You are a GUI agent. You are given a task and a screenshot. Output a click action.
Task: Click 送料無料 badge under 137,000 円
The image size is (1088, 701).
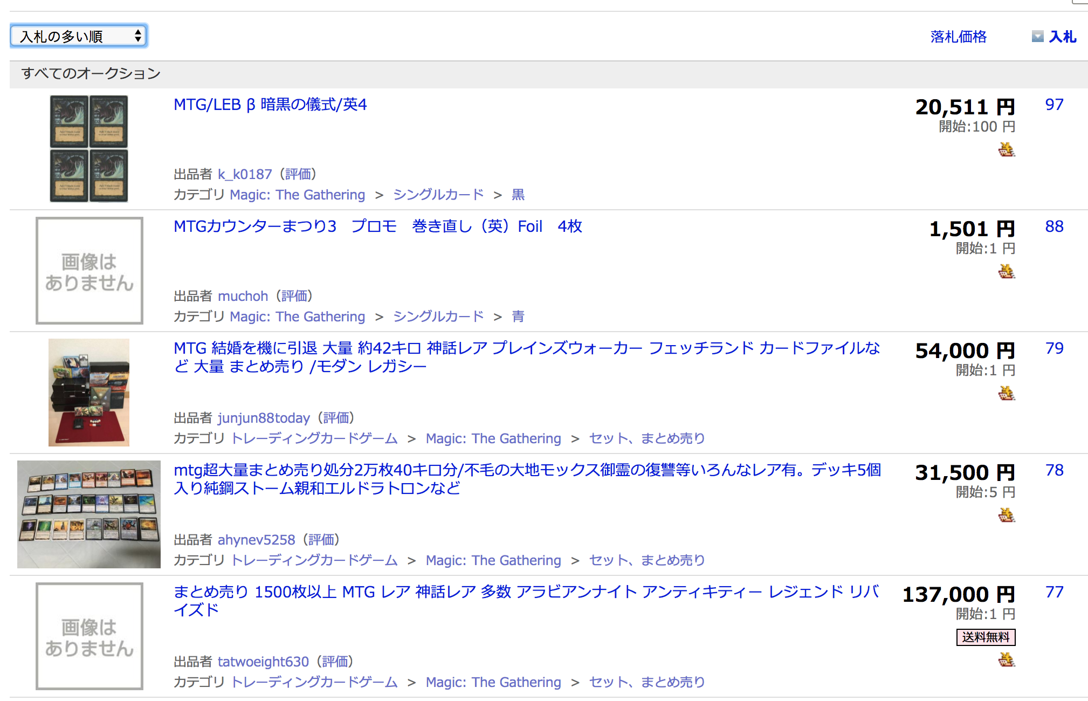tap(986, 637)
